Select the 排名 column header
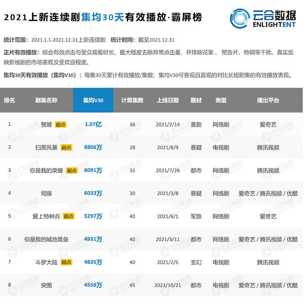Screen dimensions: 305x301 9,100
